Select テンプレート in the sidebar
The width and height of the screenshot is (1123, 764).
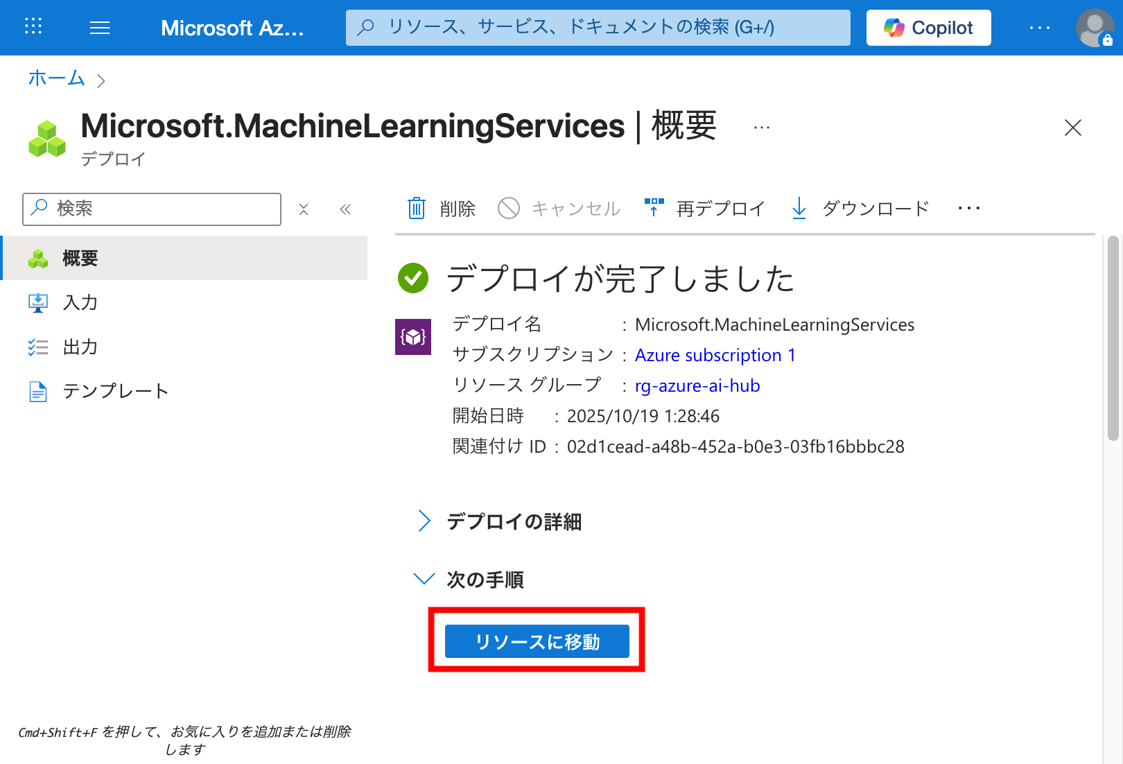click(185, 391)
